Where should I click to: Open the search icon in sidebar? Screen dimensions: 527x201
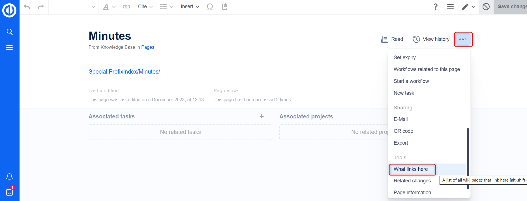click(10, 32)
